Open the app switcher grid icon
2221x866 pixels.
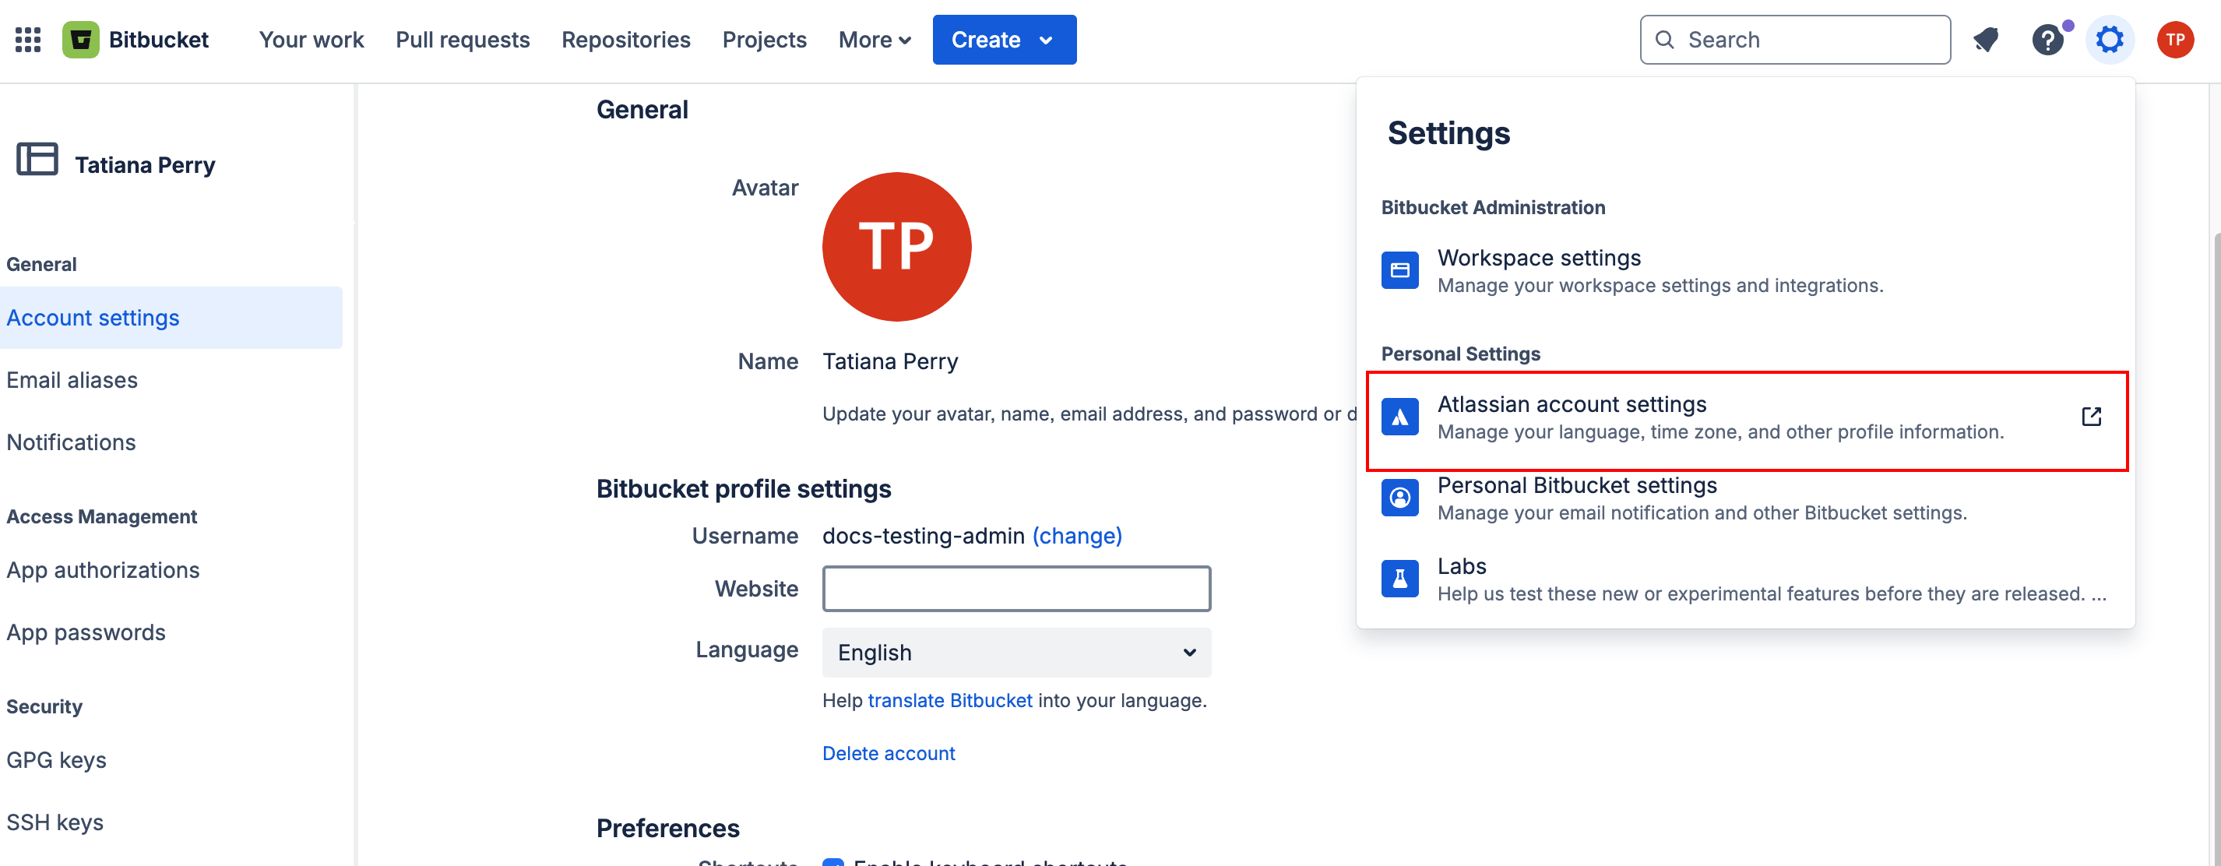point(26,39)
